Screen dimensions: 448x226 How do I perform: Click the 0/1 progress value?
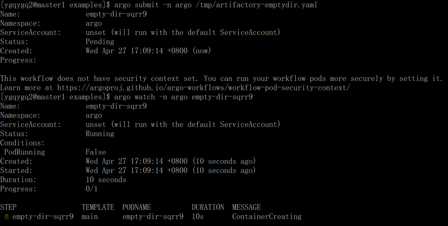coord(92,189)
